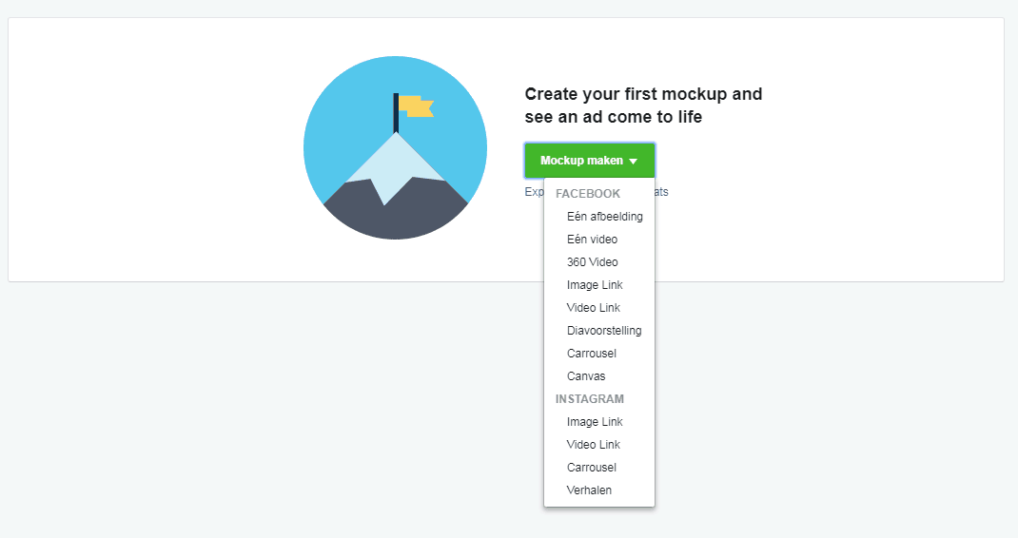The image size is (1018, 538).
Task: Click the INSTAGRAM section header
Action: (x=590, y=399)
